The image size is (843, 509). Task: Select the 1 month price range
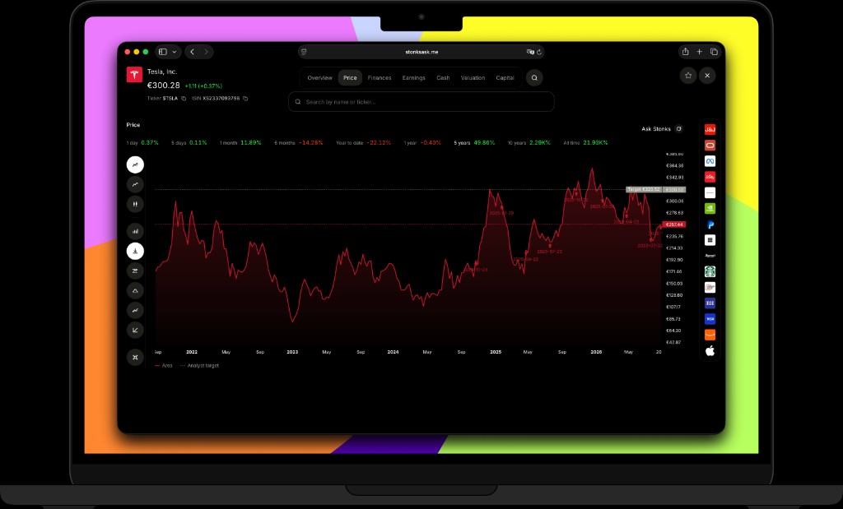[x=240, y=143]
